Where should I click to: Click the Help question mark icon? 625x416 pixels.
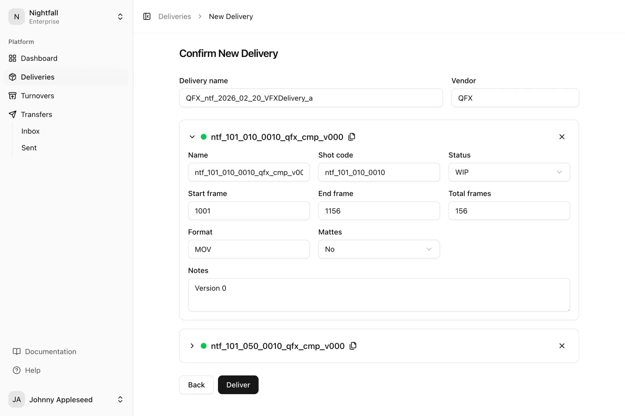click(16, 370)
